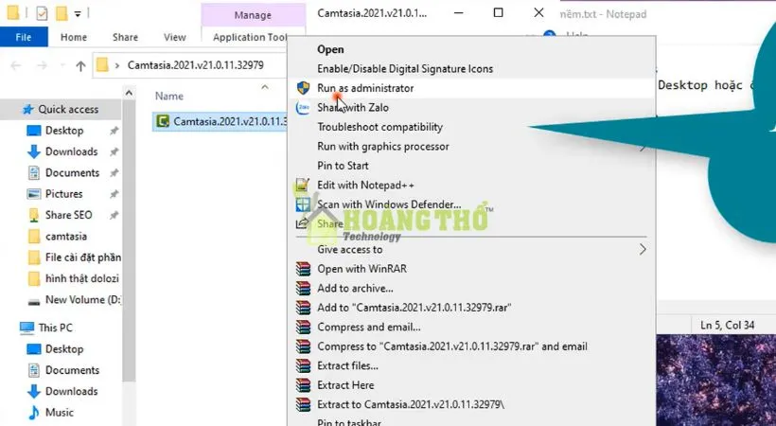Click the Share SEO folder icon
The height and width of the screenshot is (426, 776).
[x=34, y=215]
